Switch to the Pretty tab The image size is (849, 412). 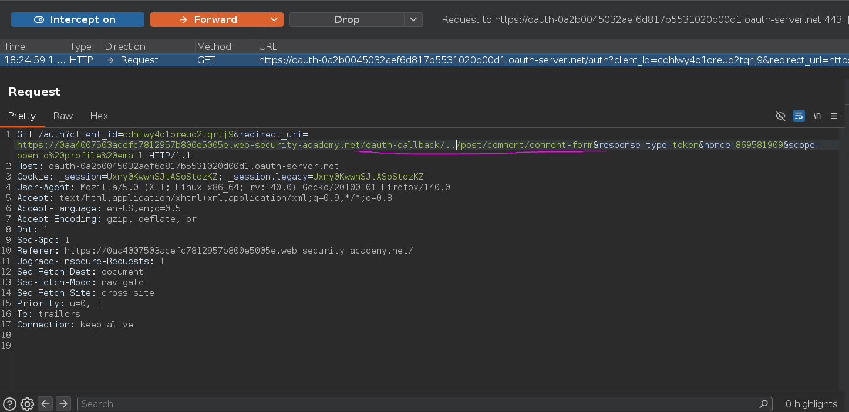coord(22,116)
